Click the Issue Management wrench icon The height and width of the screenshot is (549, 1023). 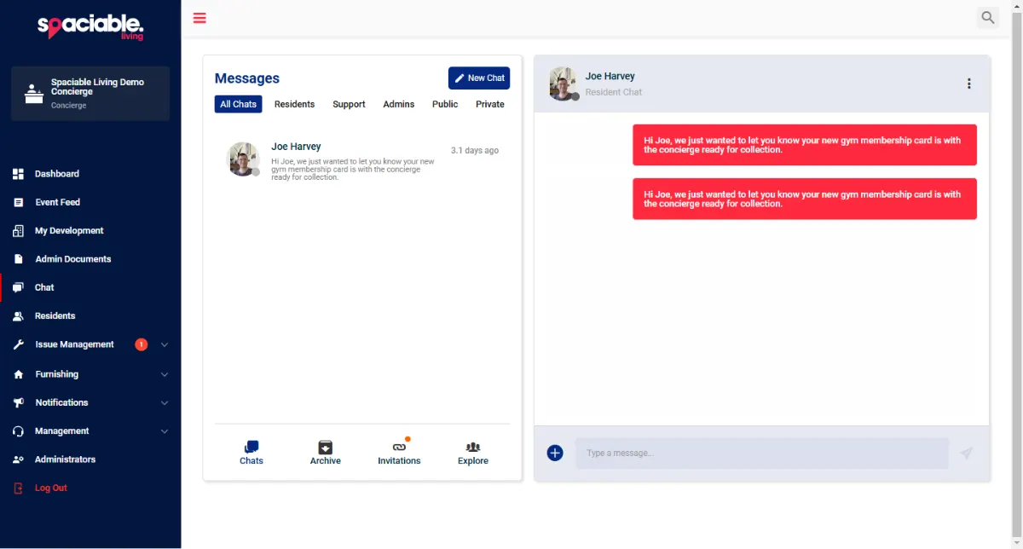pyautogui.click(x=18, y=345)
